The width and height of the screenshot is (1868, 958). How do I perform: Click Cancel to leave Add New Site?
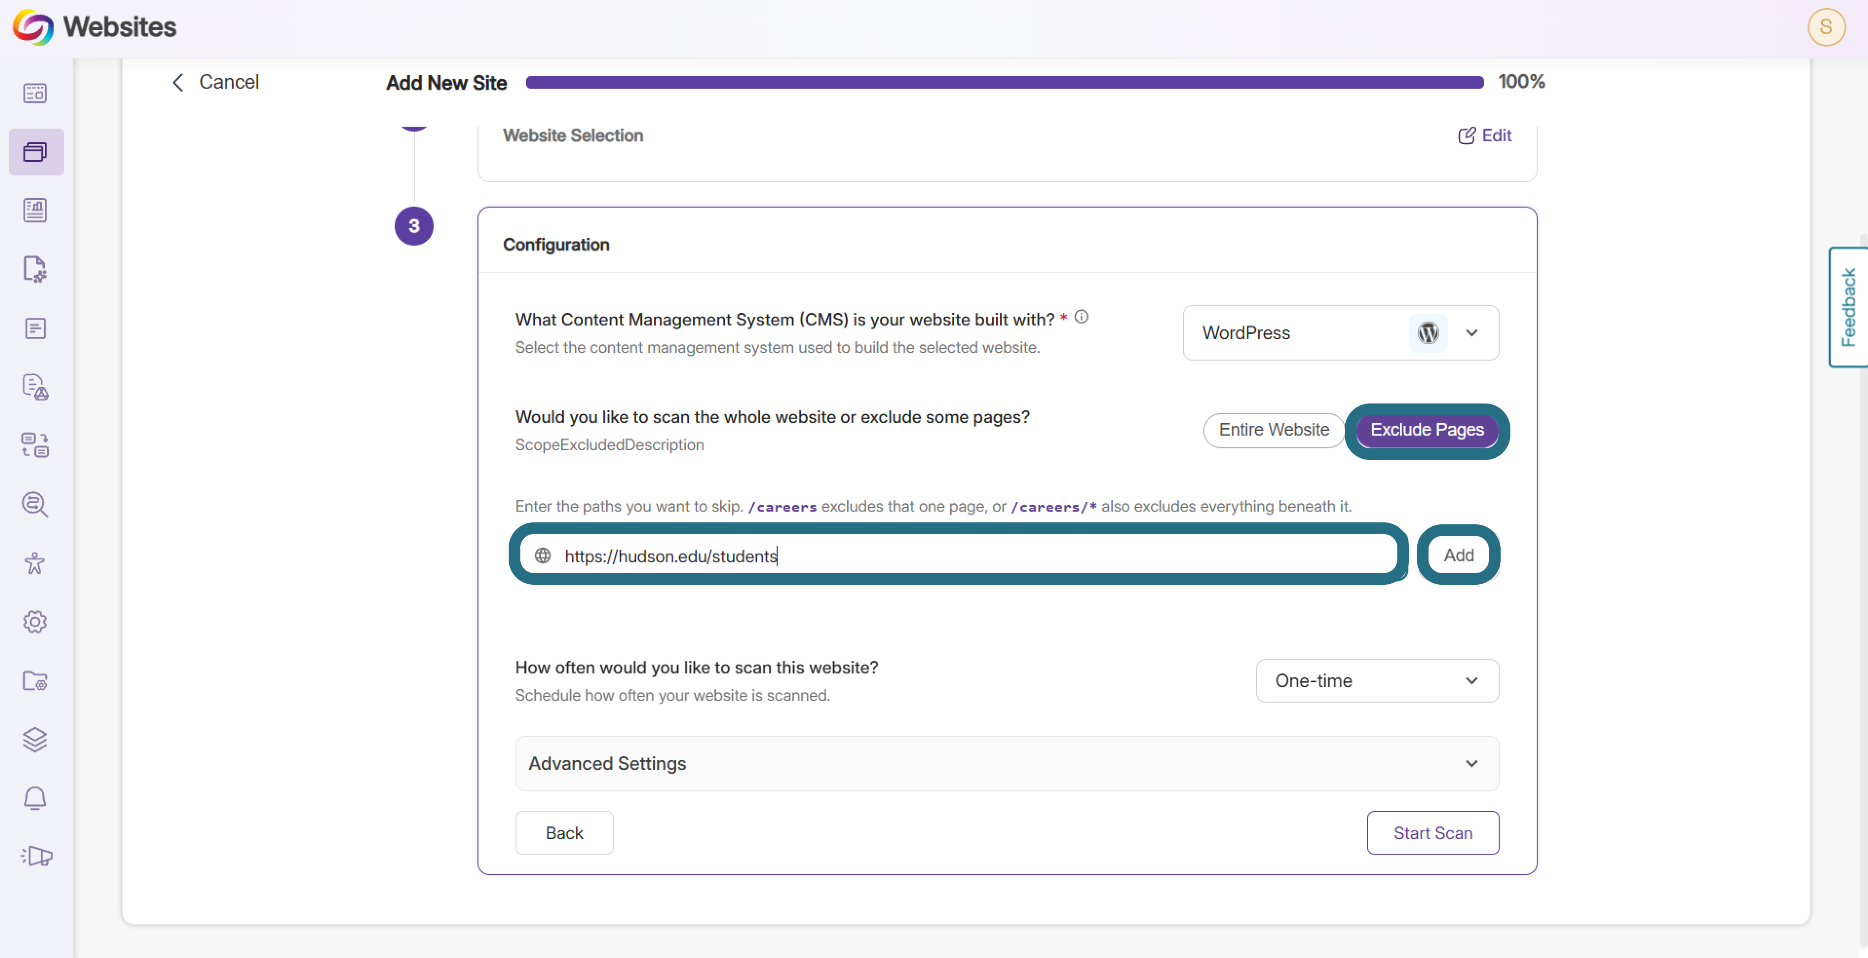click(215, 82)
